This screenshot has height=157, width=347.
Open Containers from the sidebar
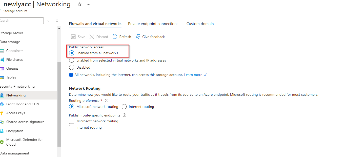click(x=15, y=51)
